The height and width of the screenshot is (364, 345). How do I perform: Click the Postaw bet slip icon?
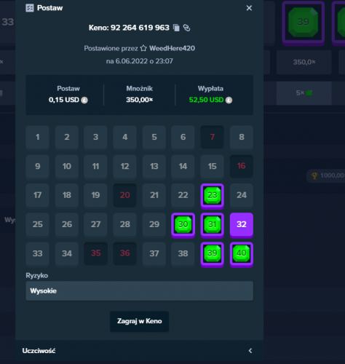[x=30, y=8]
